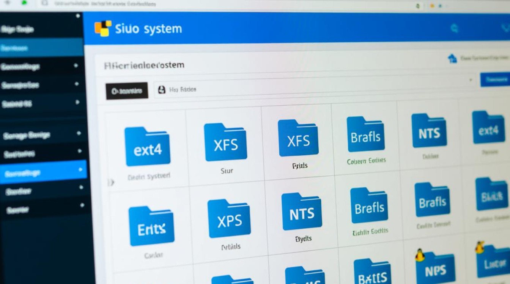Open the XPS folder icon
The height and width of the screenshot is (284, 510).
[229, 218]
